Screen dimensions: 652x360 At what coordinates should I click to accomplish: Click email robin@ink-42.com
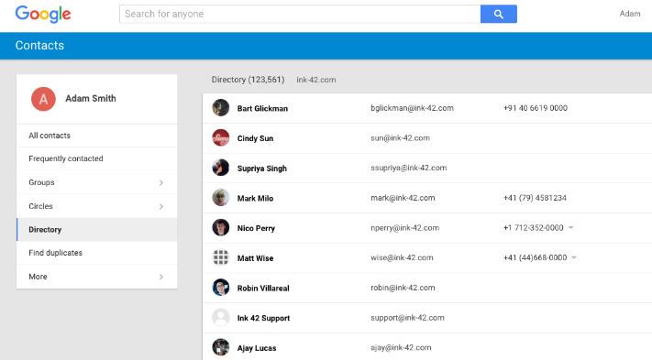point(403,288)
